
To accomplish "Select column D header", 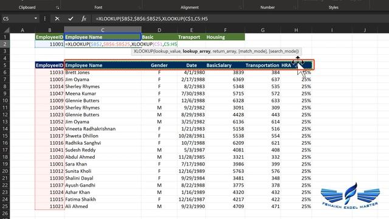I will tap(159, 30).
